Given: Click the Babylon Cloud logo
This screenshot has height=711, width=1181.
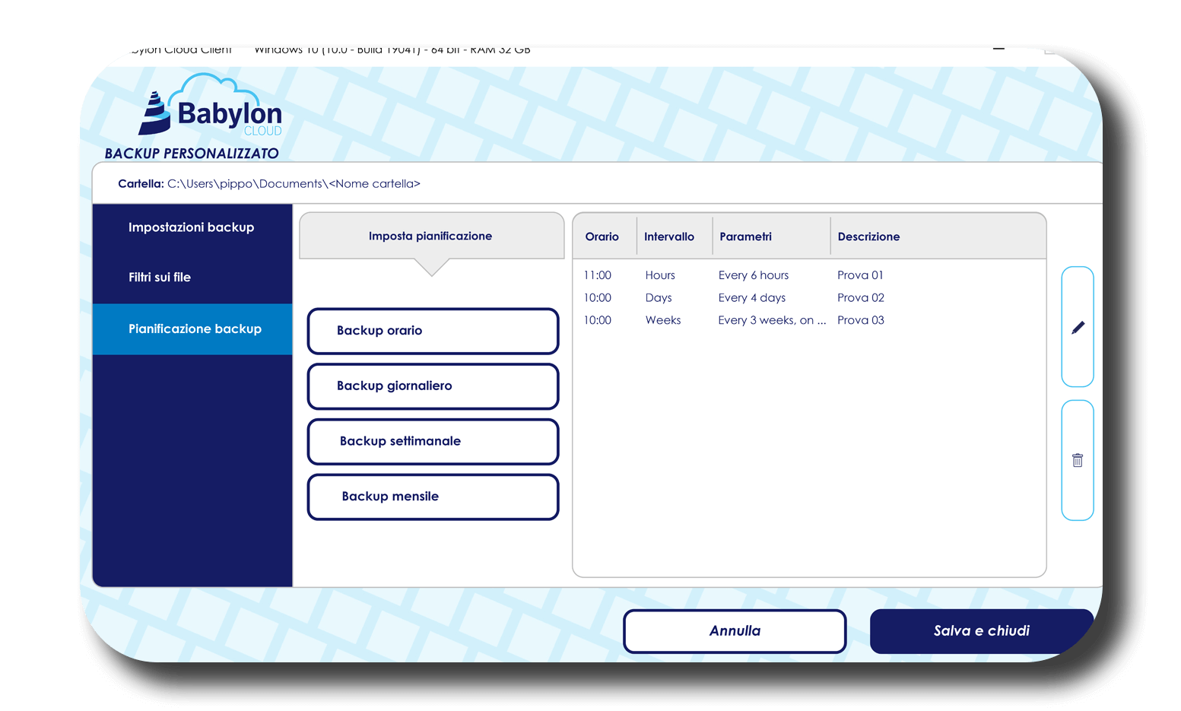Looking at the screenshot, I should (x=211, y=107).
